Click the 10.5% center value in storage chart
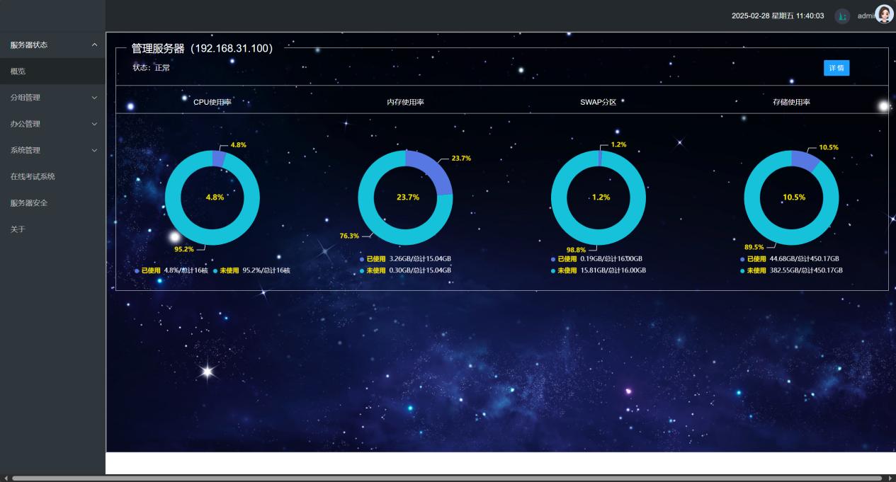 point(794,197)
